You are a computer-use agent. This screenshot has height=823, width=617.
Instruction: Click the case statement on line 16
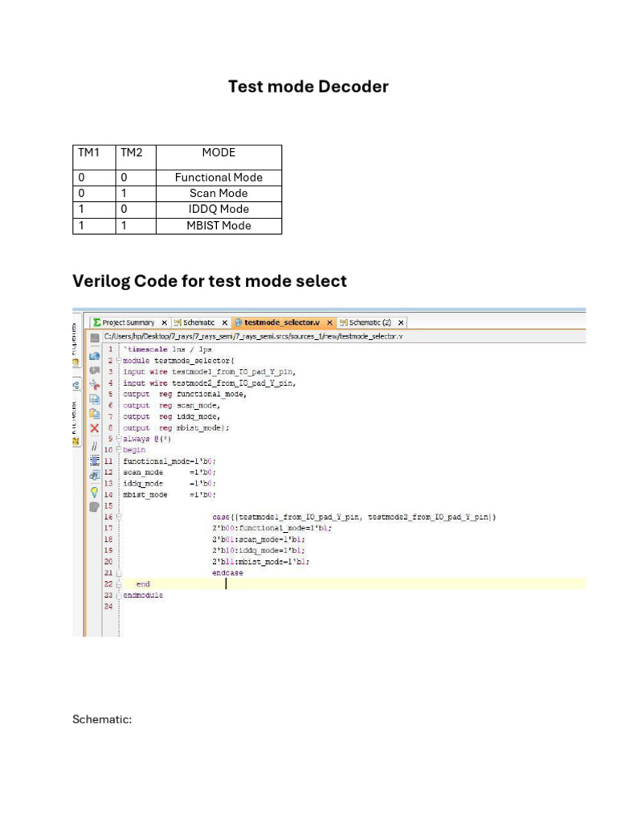click(x=353, y=517)
